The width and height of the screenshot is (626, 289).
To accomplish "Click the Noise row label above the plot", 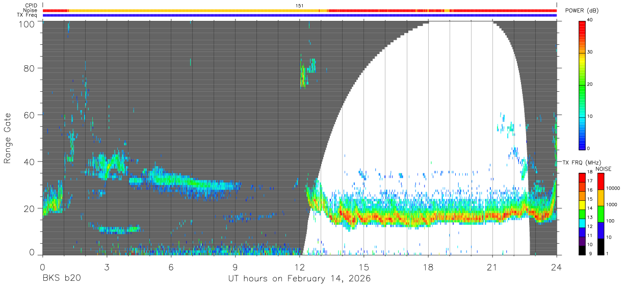I will (x=31, y=10).
